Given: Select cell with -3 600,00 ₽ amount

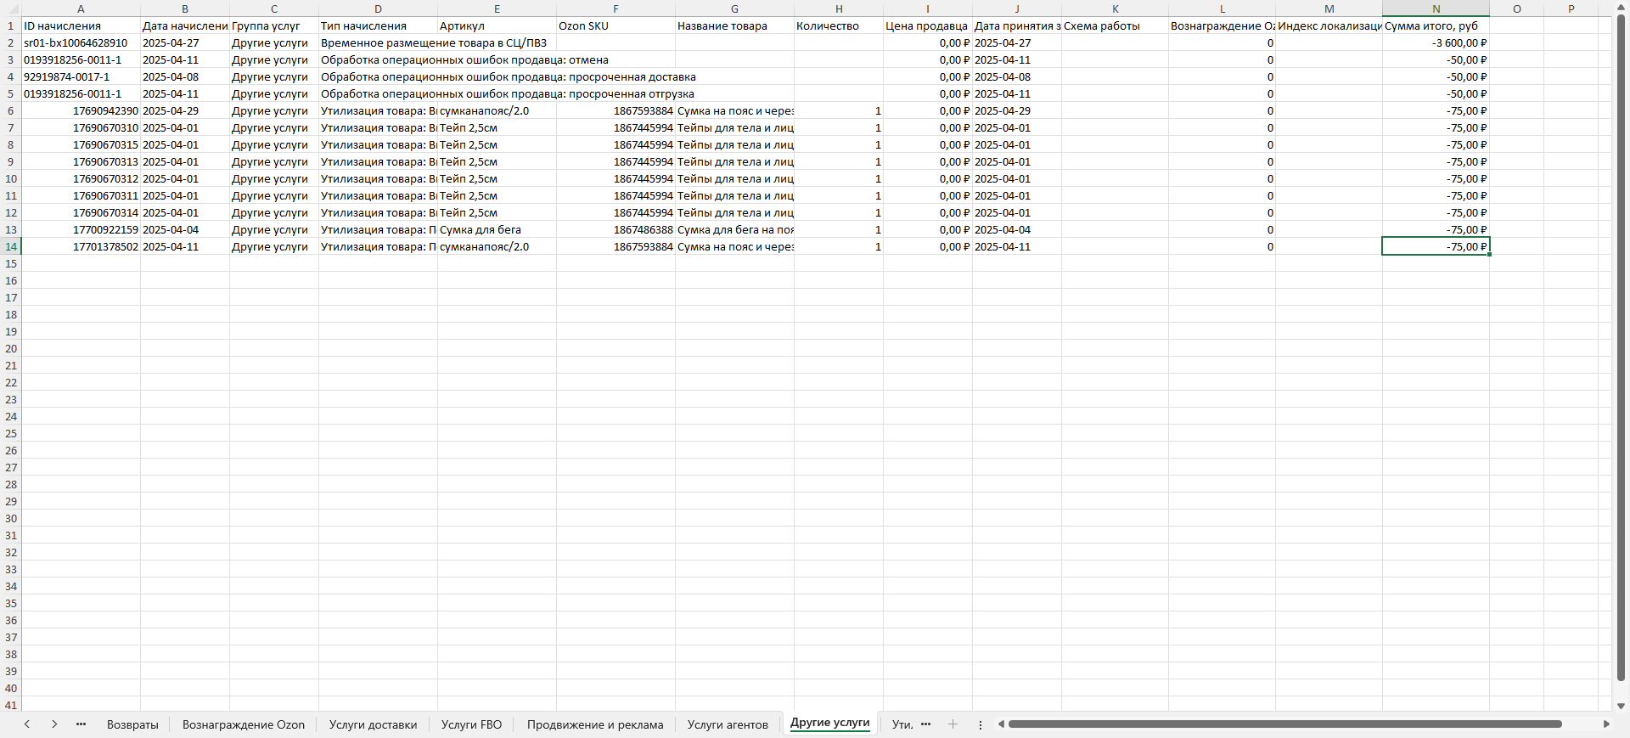Looking at the screenshot, I should pyautogui.click(x=1436, y=42).
